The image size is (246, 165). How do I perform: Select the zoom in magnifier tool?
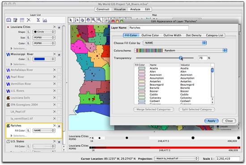tap(94, 20)
